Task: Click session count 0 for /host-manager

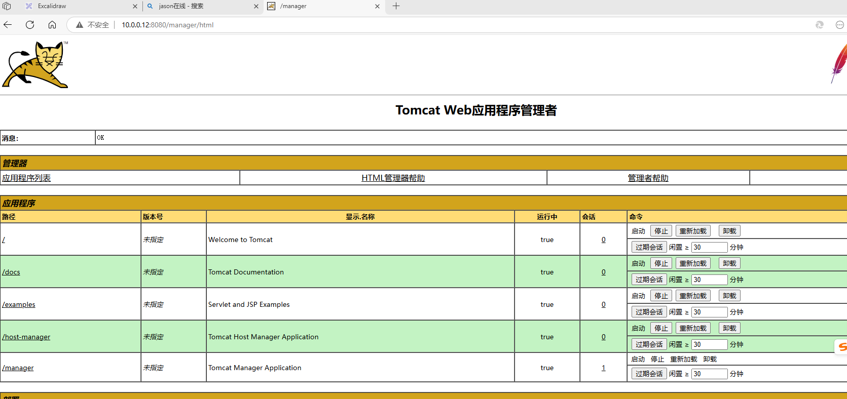Action: tap(603, 337)
